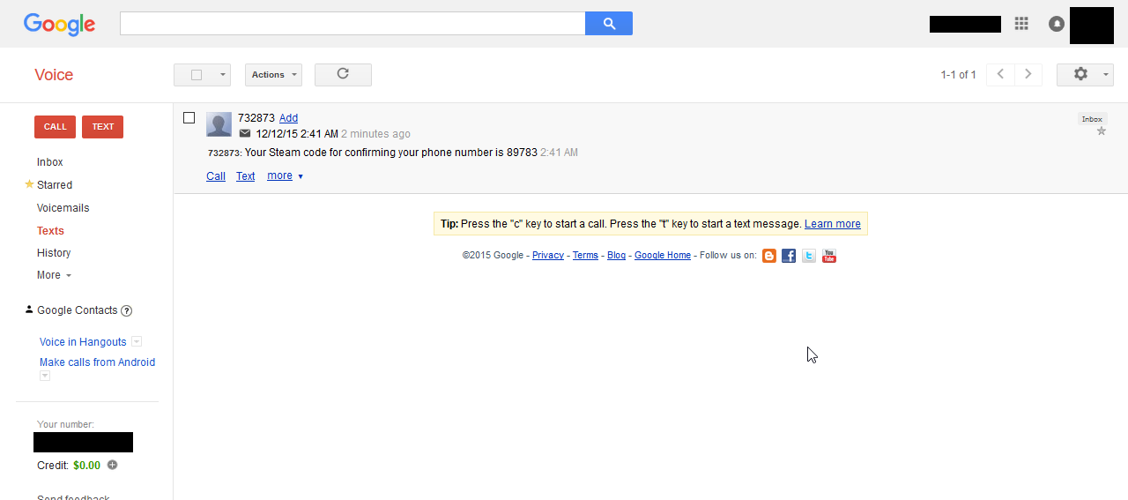Click the refresh button
The width and height of the screenshot is (1128, 500).
[x=343, y=75]
